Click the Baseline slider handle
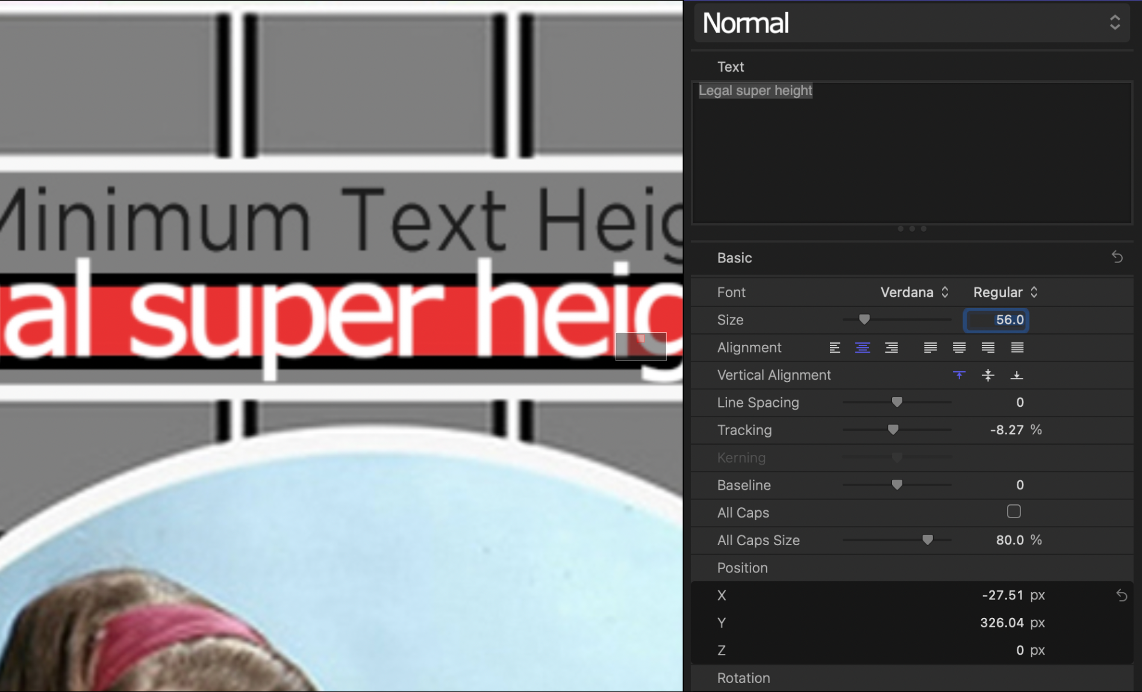 tap(897, 484)
